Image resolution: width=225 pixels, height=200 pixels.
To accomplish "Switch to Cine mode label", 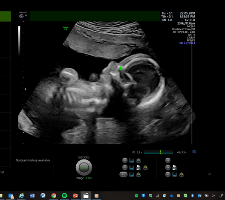I will coord(89,178).
